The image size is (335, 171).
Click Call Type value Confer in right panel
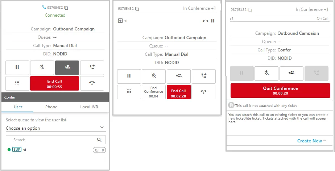point(284,50)
